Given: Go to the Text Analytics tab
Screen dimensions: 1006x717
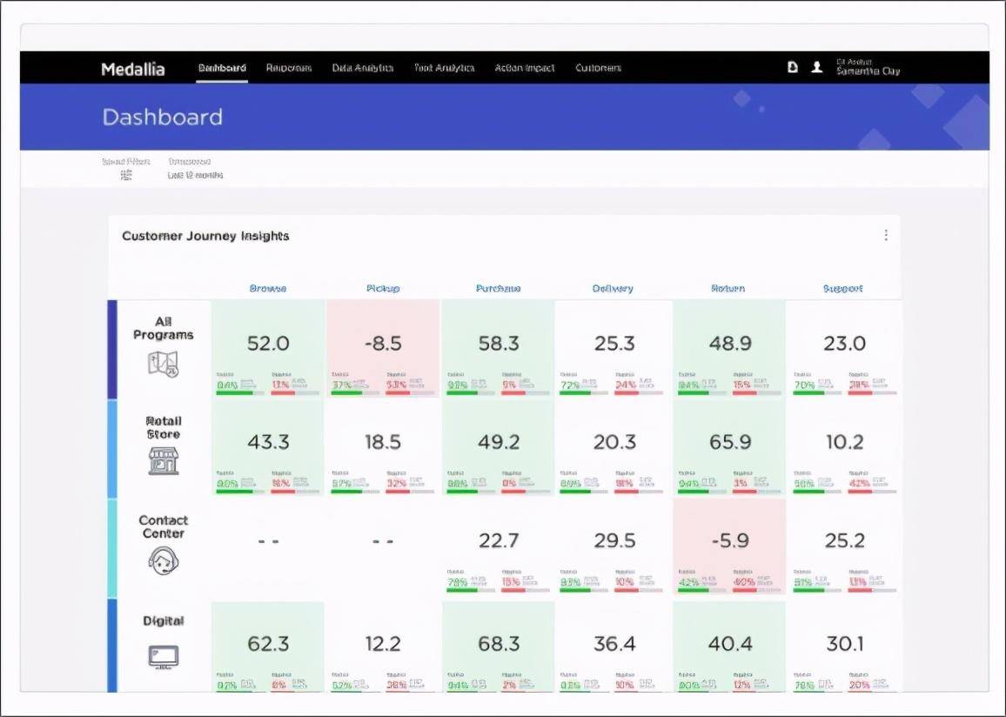Looking at the screenshot, I should click(x=444, y=67).
